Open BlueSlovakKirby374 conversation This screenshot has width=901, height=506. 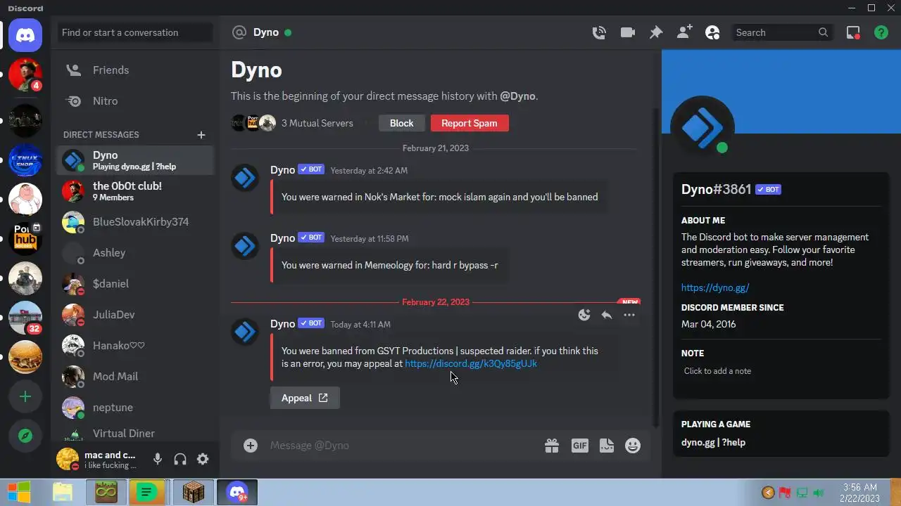pyautogui.click(x=135, y=222)
